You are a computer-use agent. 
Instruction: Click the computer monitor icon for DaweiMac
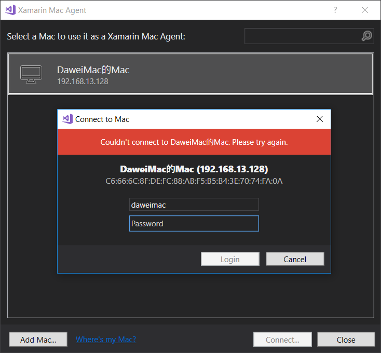(31, 74)
